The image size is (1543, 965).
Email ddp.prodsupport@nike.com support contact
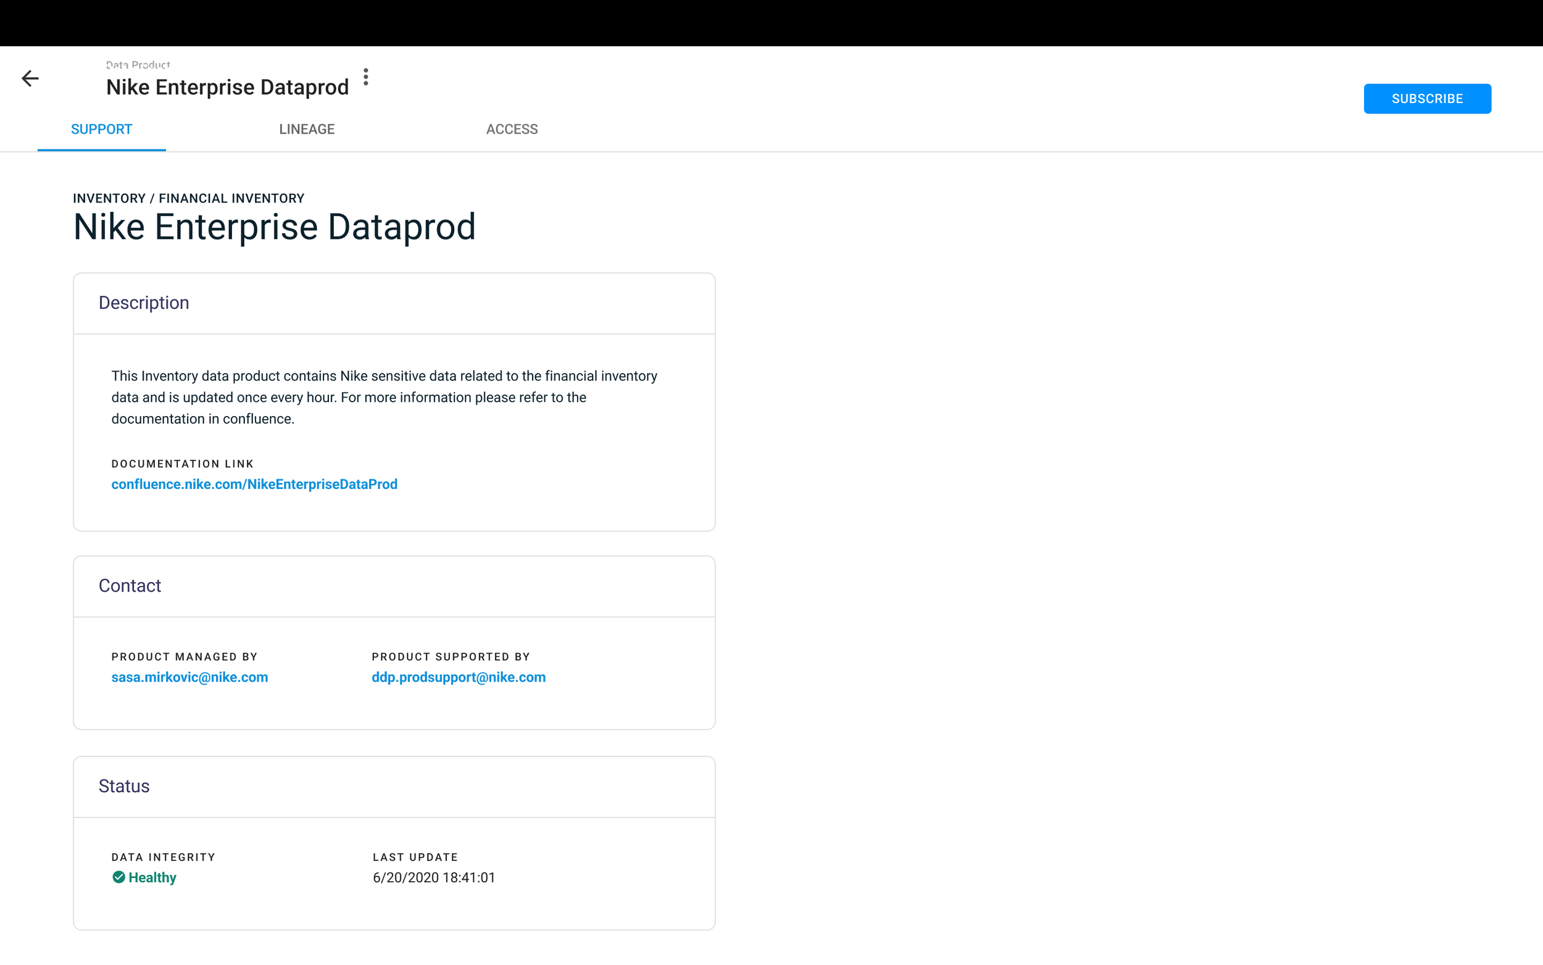pos(459,677)
